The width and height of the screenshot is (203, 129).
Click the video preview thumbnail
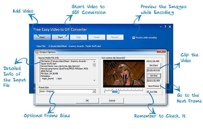(x=124, y=74)
